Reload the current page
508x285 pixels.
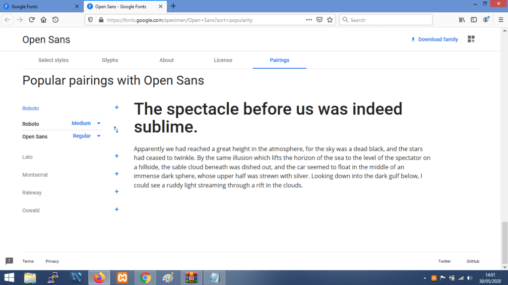pyautogui.click(x=31, y=20)
